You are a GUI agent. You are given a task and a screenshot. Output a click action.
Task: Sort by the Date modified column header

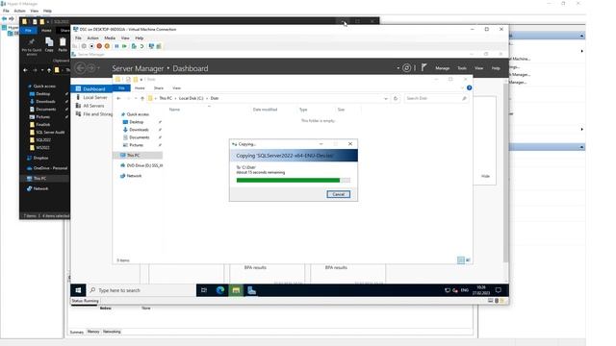click(266, 110)
